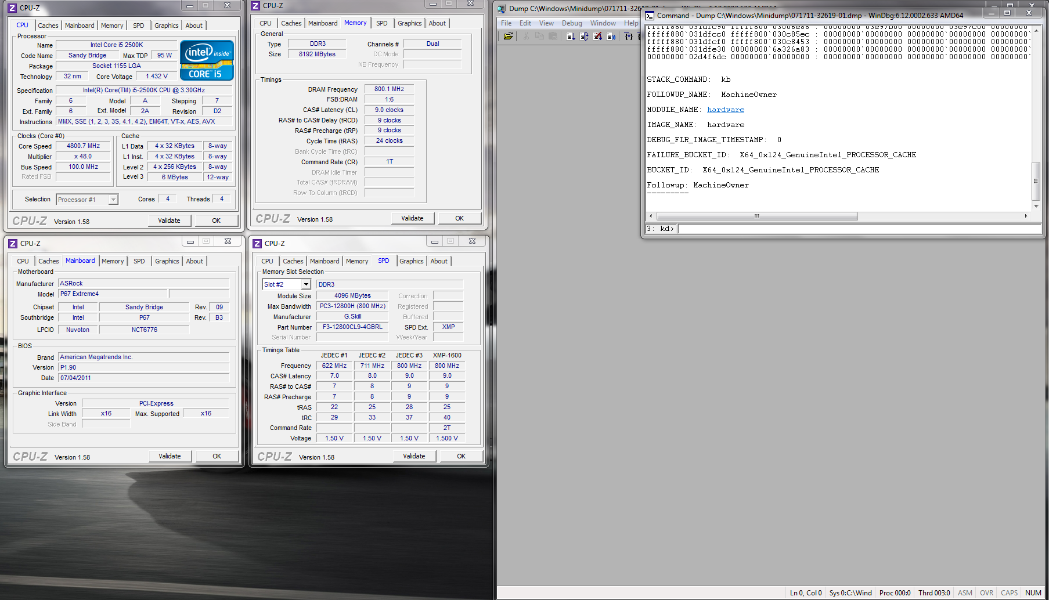
Task: Click the Copy icon in WinDbg toolbar
Action: click(x=539, y=36)
